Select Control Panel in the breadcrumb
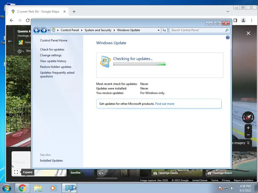This screenshot has width=258, height=193. coord(70,30)
